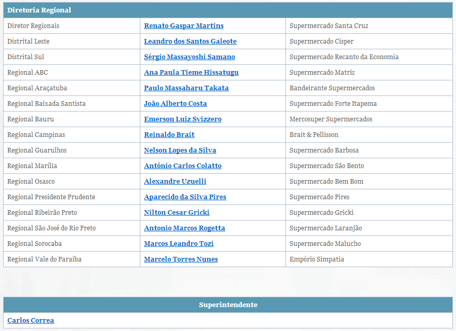Viewport: 456px width, 331px height.
Task: Click the Superintendente header
Action: click(x=228, y=305)
